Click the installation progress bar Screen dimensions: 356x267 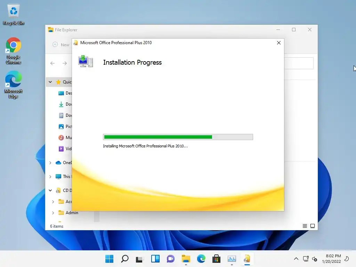coord(178,137)
